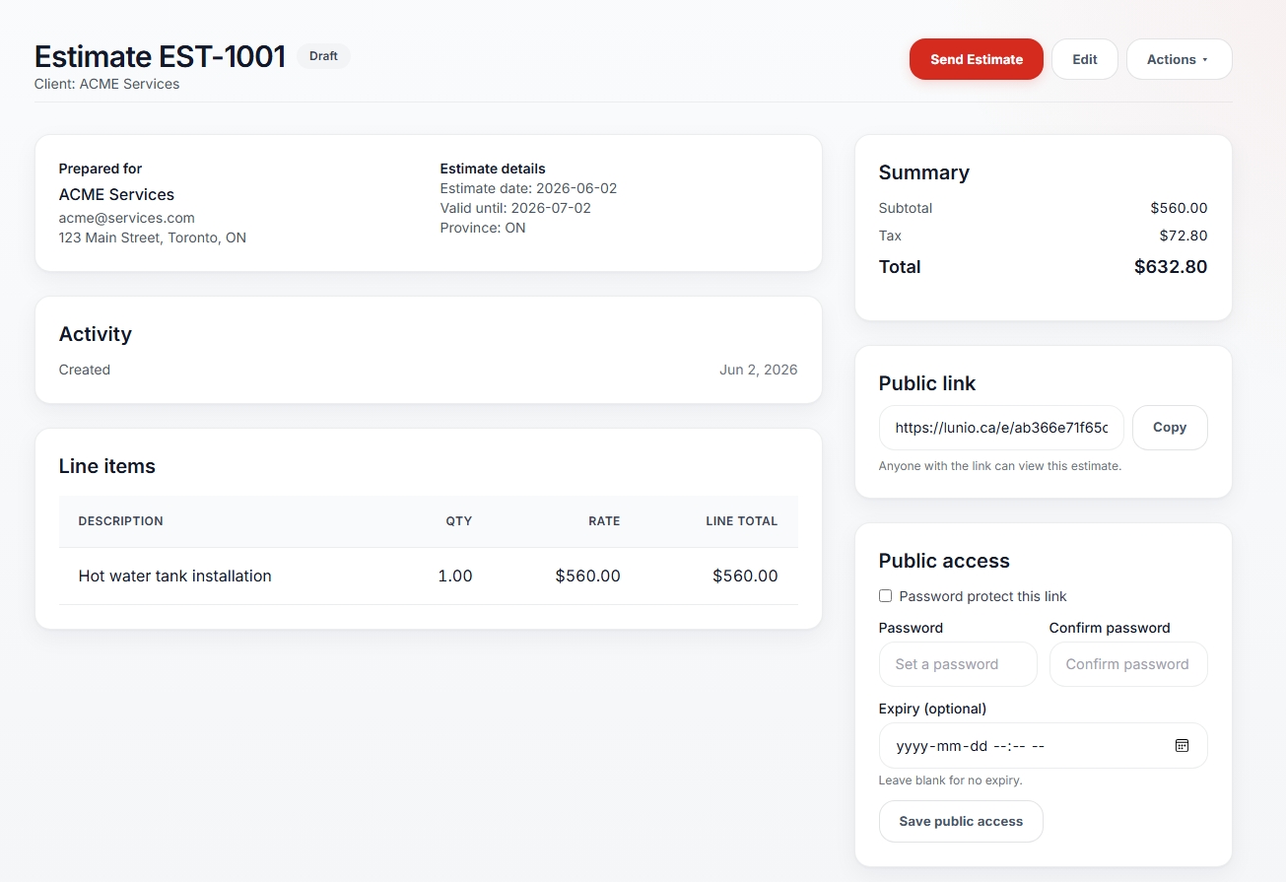Select Valid until: 2026-07-02 text
The width and height of the screenshot is (1286, 882).
click(515, 208)
